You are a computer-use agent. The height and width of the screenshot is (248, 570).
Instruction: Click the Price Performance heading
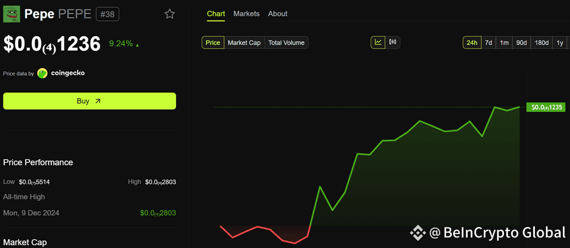(x=38, y=162)
